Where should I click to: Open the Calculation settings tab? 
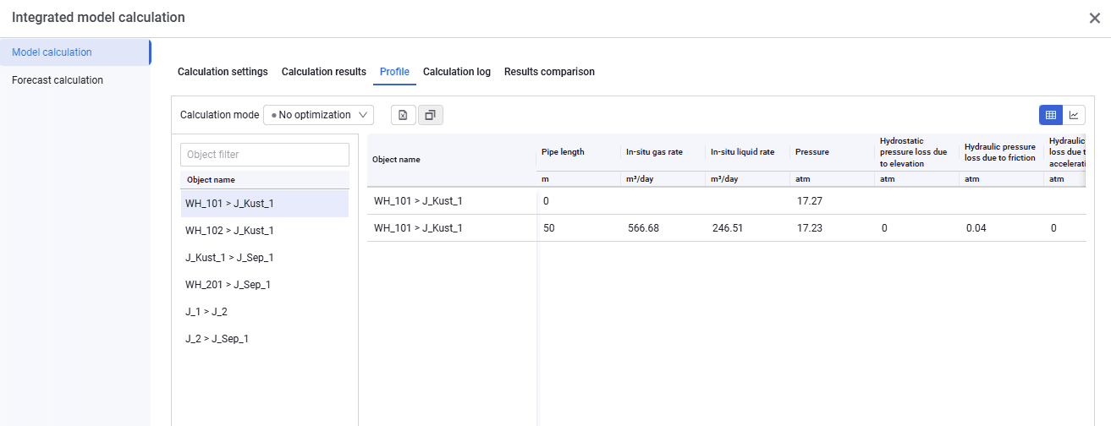(223, 72)
